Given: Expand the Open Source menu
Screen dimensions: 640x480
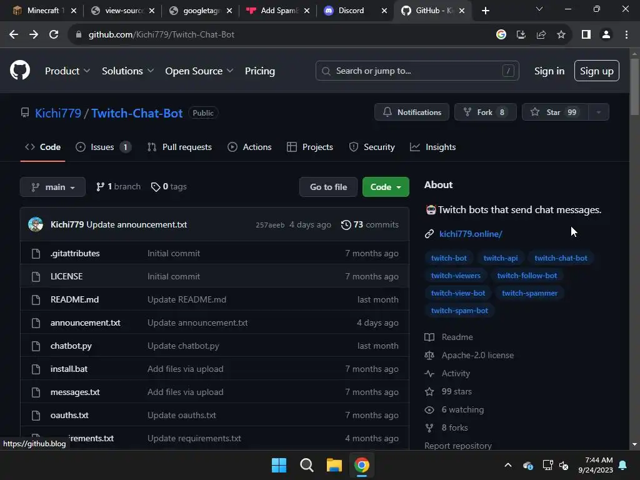Looking at the screenshot, I should click(x=199, y=71).
